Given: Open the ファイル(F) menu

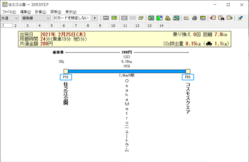Looking at the screenshot, I should (9, 12).
